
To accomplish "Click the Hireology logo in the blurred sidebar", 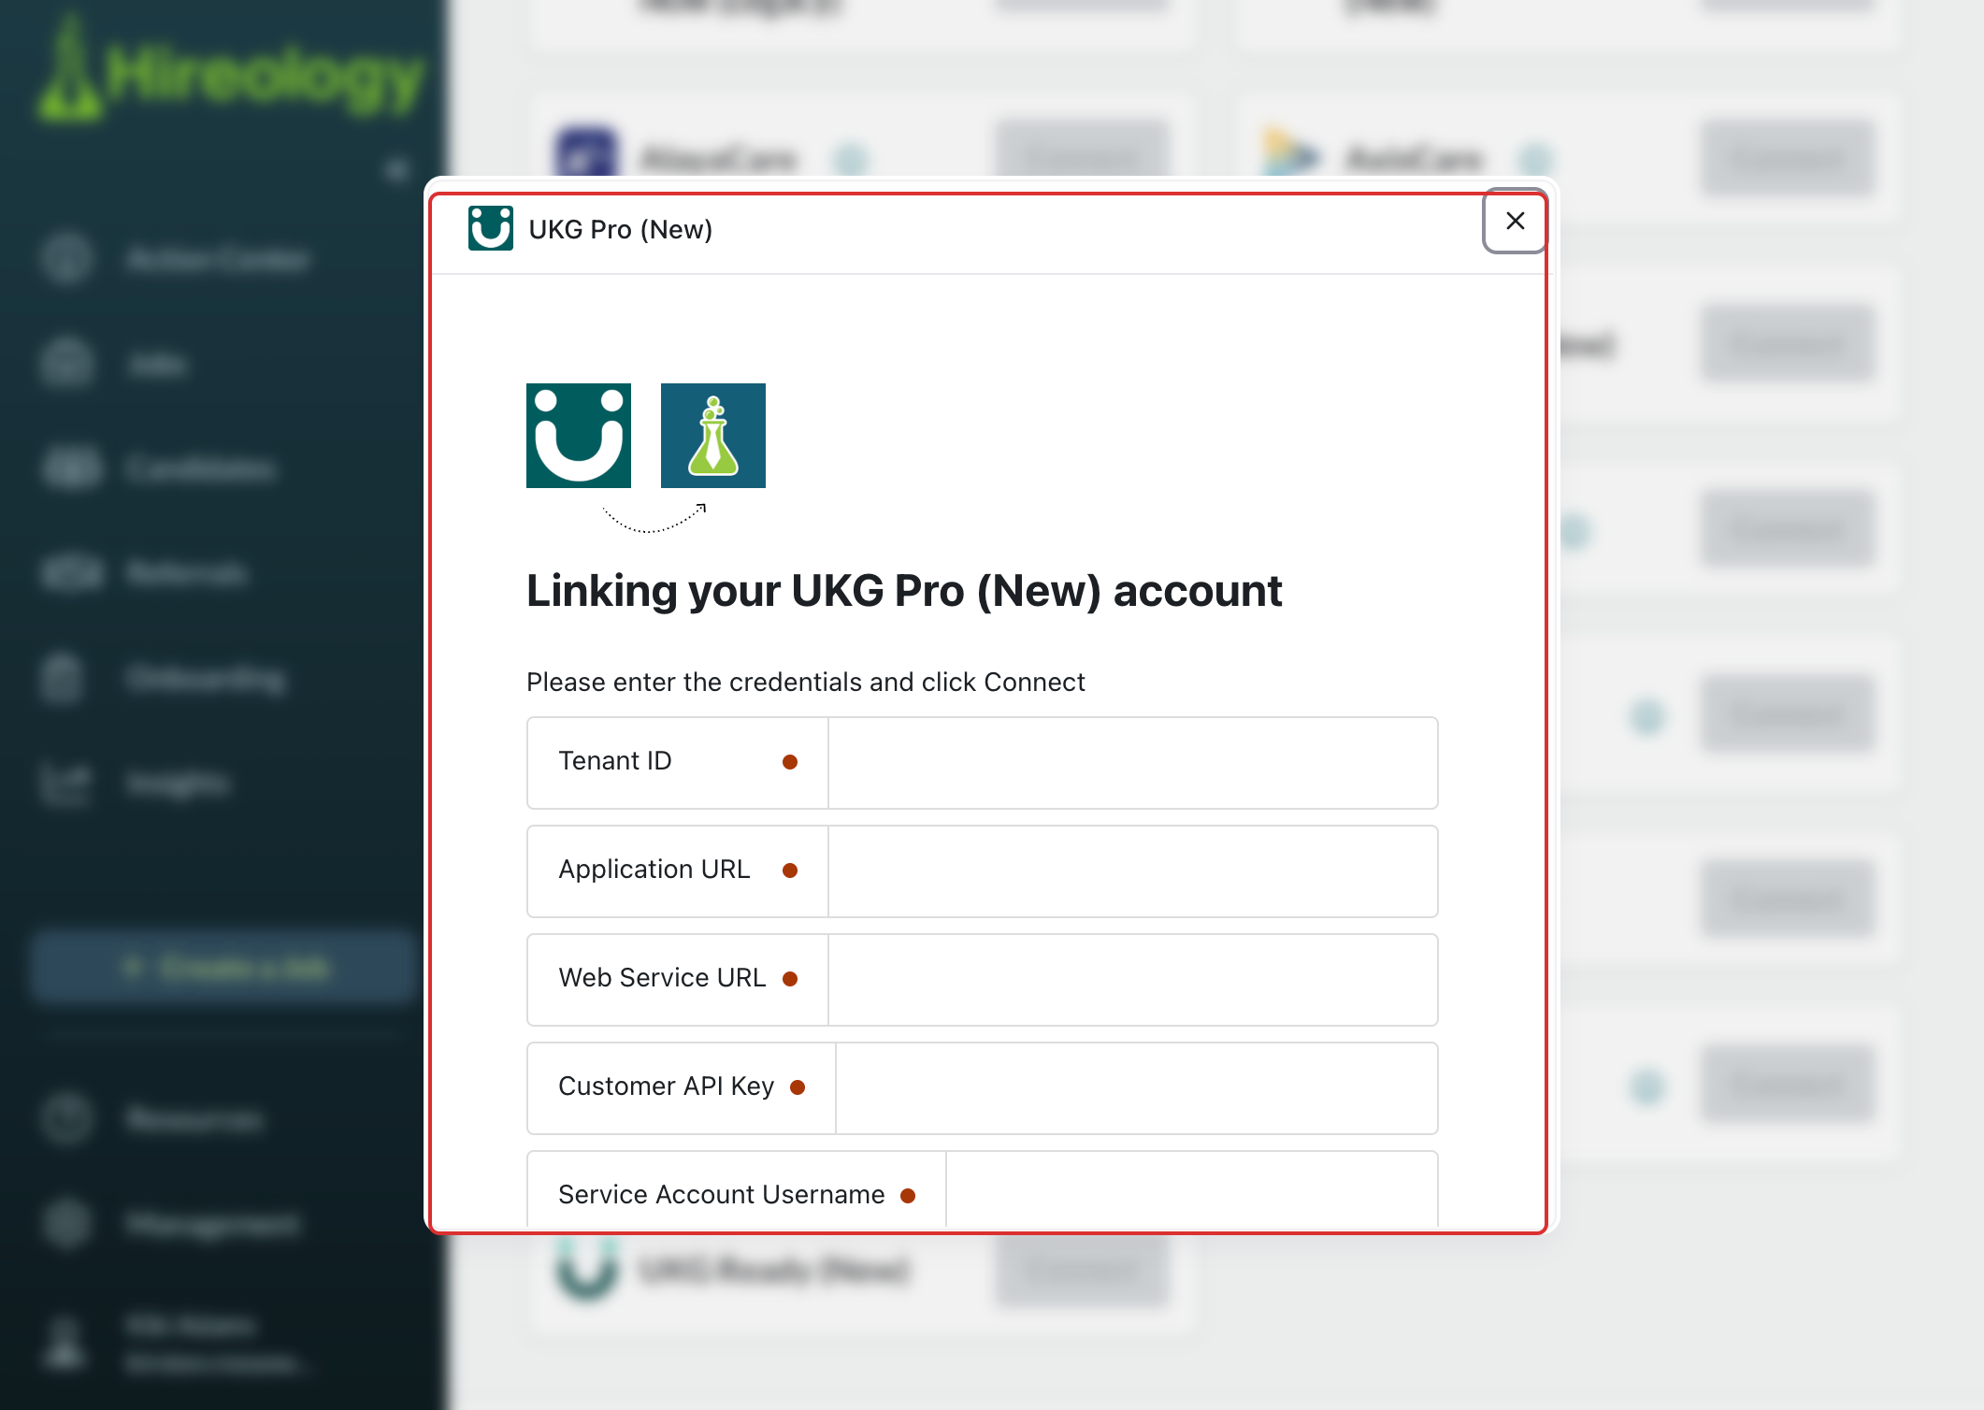I will (x=231, y=72).
